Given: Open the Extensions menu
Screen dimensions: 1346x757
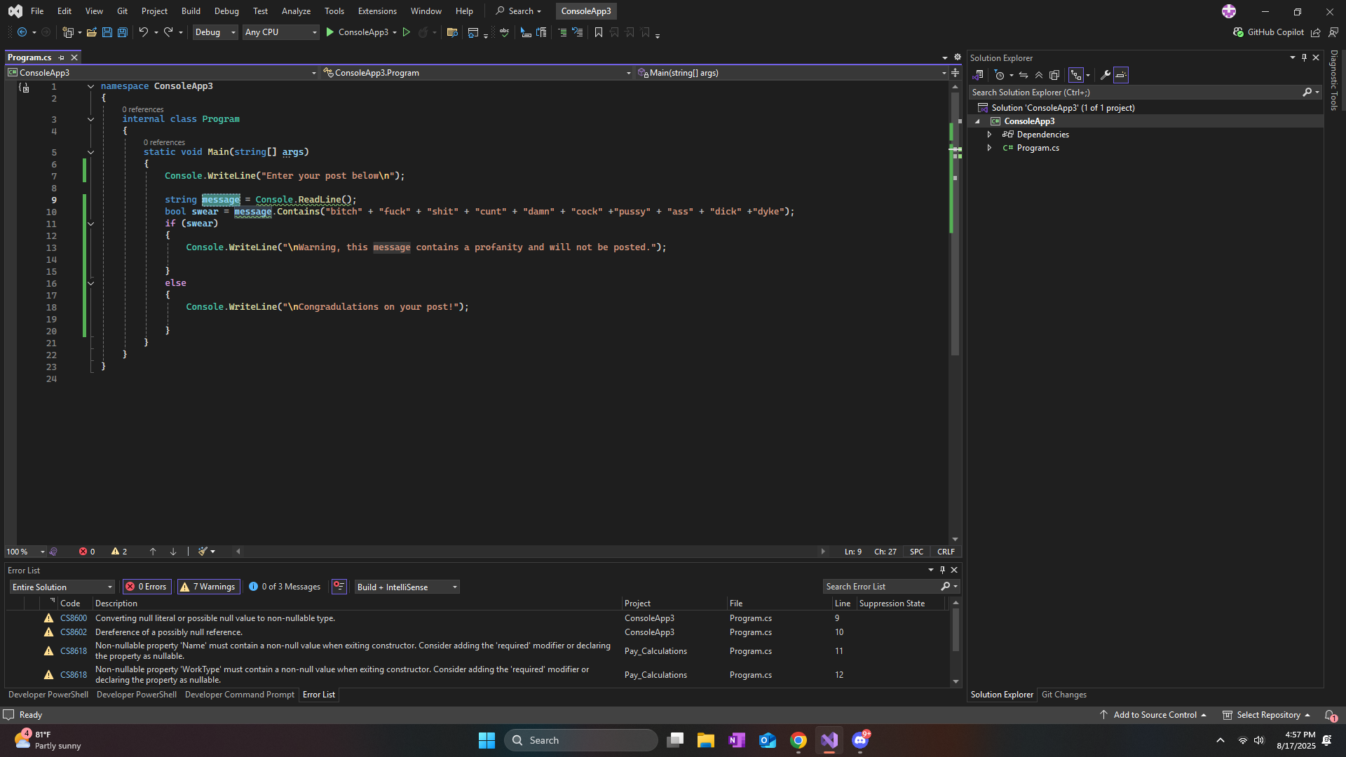Looking at the screenshot, I should pyautogui.click(x=377, y=11).
